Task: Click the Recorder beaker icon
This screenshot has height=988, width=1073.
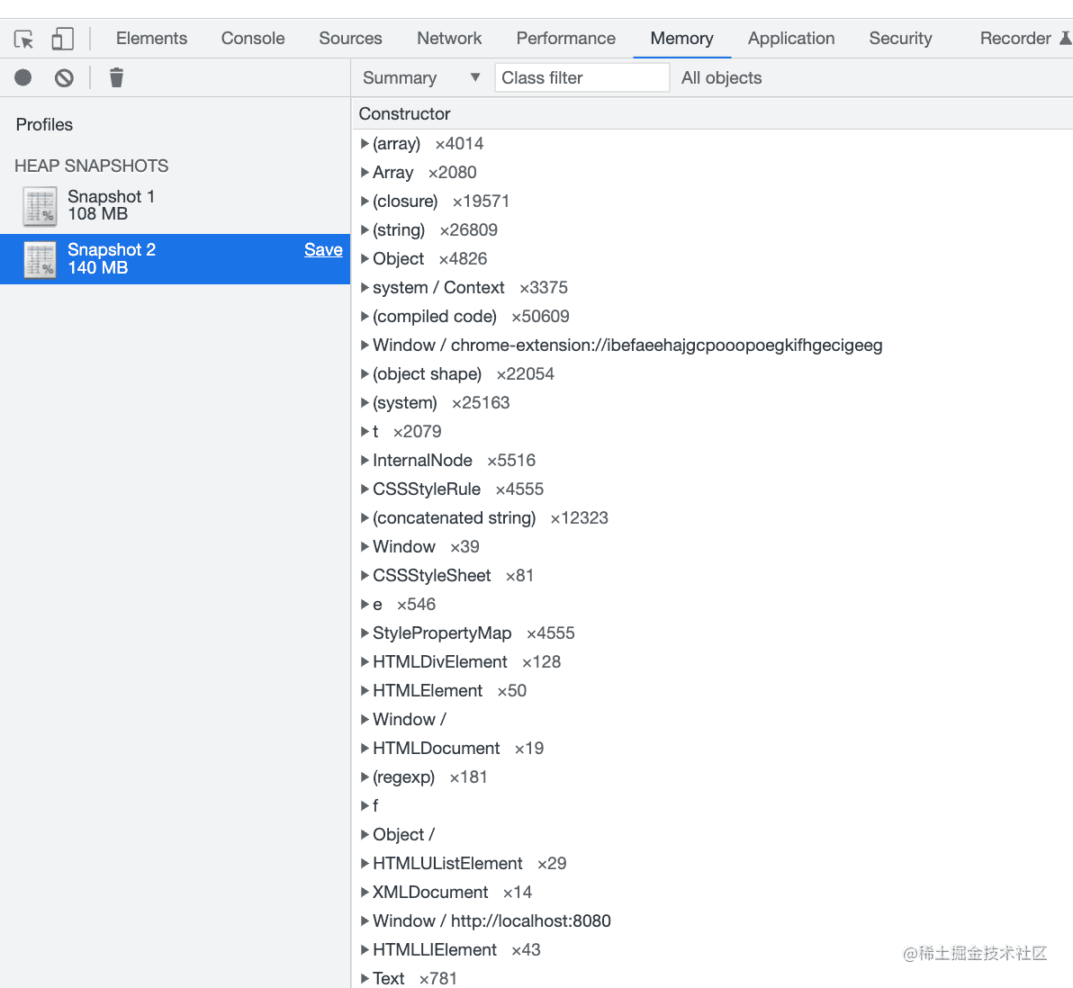Action: [x=1065, y=38]
